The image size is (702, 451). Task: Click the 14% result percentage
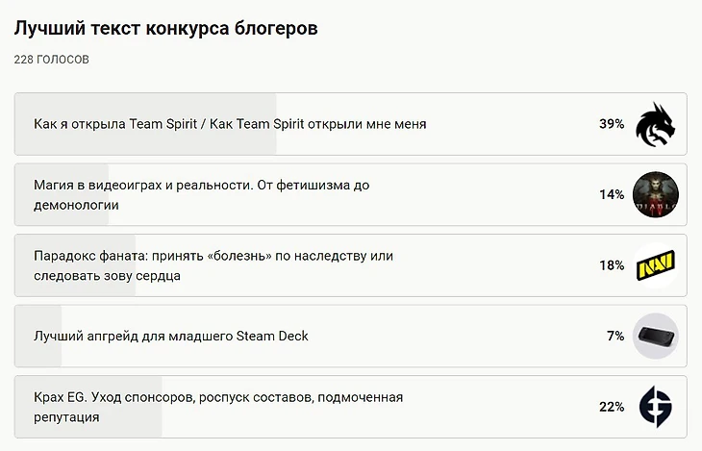(x=612, y=194)
